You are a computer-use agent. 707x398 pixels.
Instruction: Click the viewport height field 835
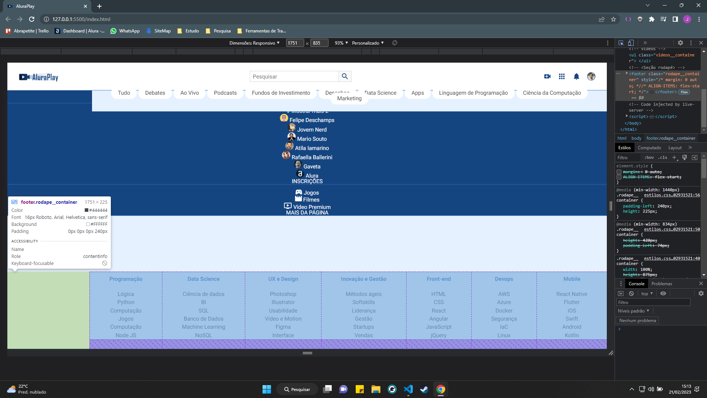319,43
